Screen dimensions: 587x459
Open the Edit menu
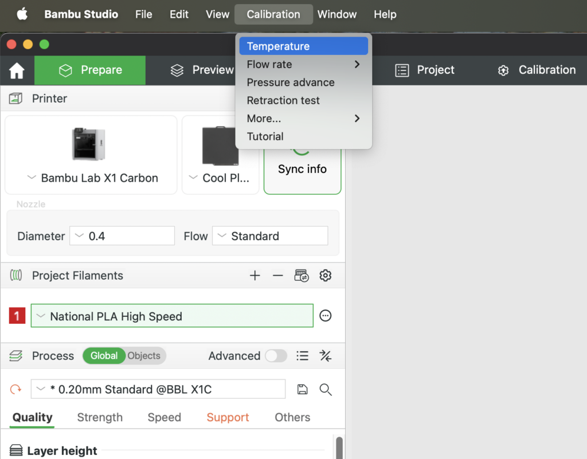pyautogui.click(x=179, y=14)
